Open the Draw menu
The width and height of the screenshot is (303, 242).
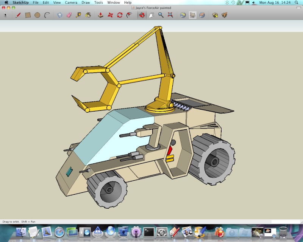[85, 3]
